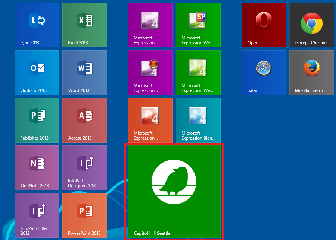
Task: Launch the Safari browser tile
Action: click(x=264, y=73)
